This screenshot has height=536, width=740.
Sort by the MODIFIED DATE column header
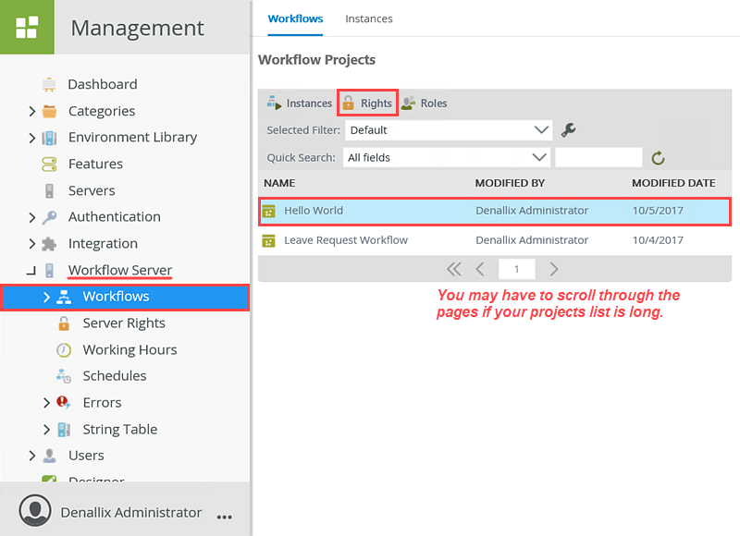[673, 183]
